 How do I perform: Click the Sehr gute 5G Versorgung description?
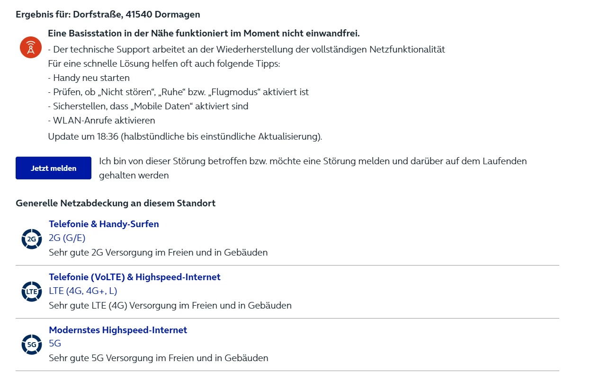click(x=158, y=358)
